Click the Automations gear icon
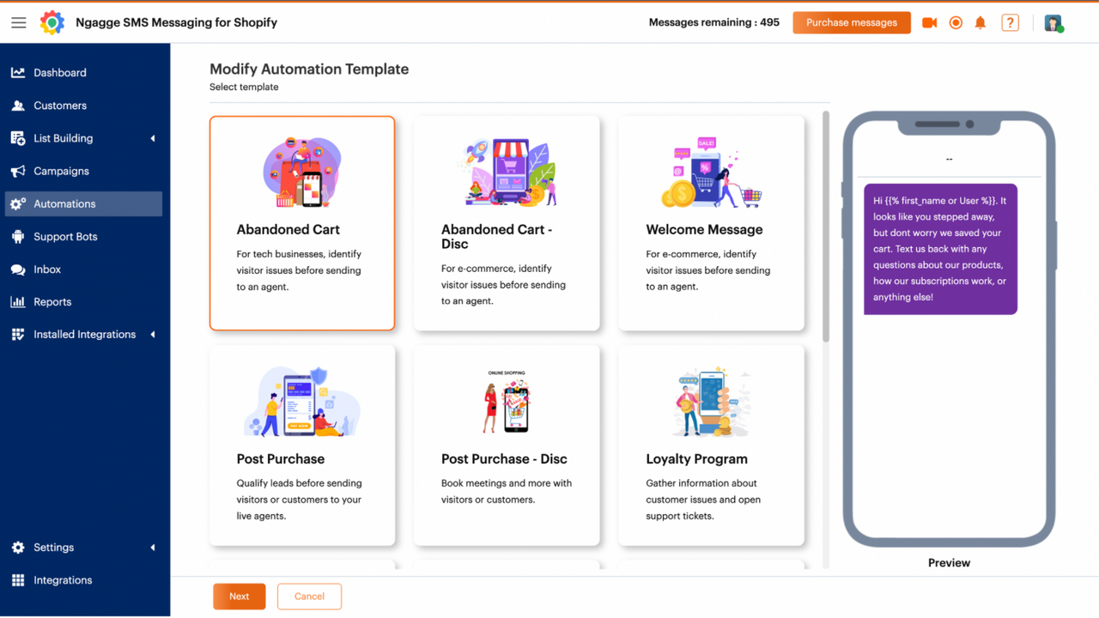Image resolution: width=1099 pixels, height=618 pixels. point(18,203)
